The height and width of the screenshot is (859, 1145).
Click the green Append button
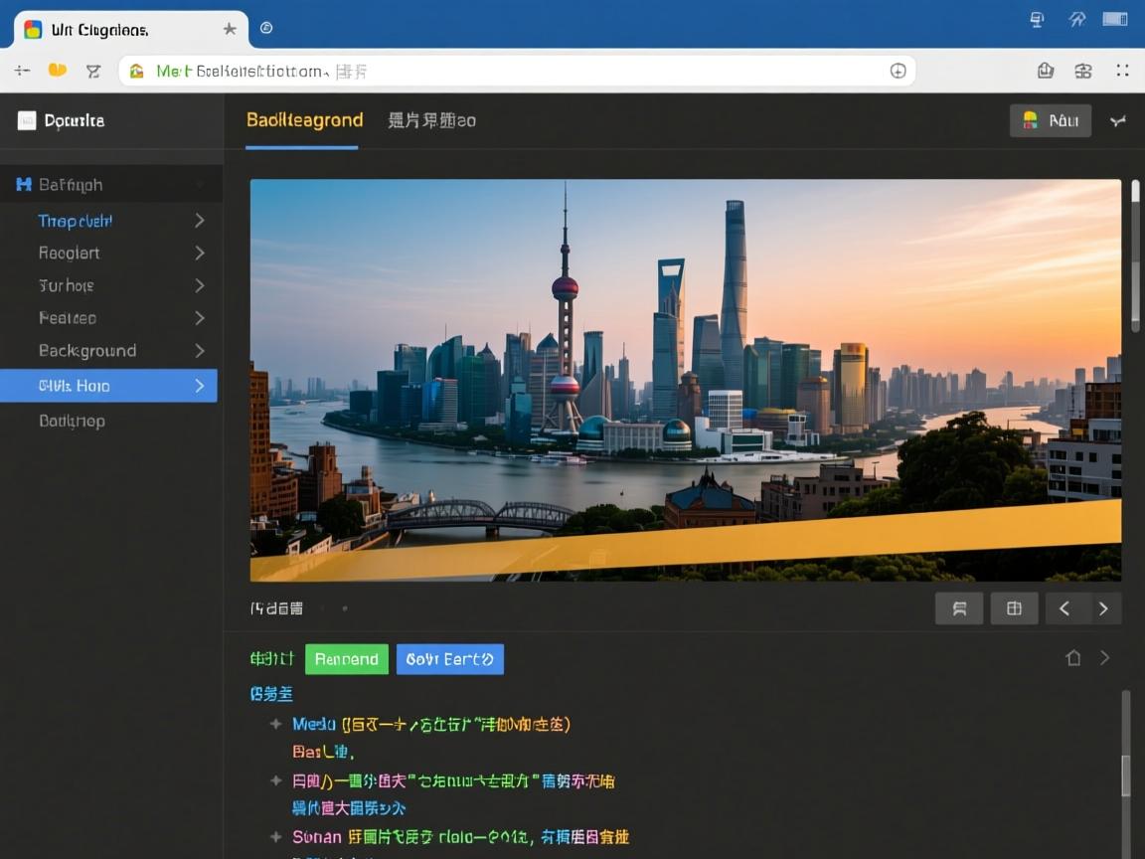point(346,658)
